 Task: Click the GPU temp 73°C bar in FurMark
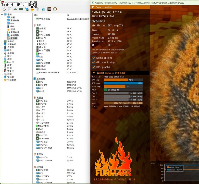coord(123,80)
